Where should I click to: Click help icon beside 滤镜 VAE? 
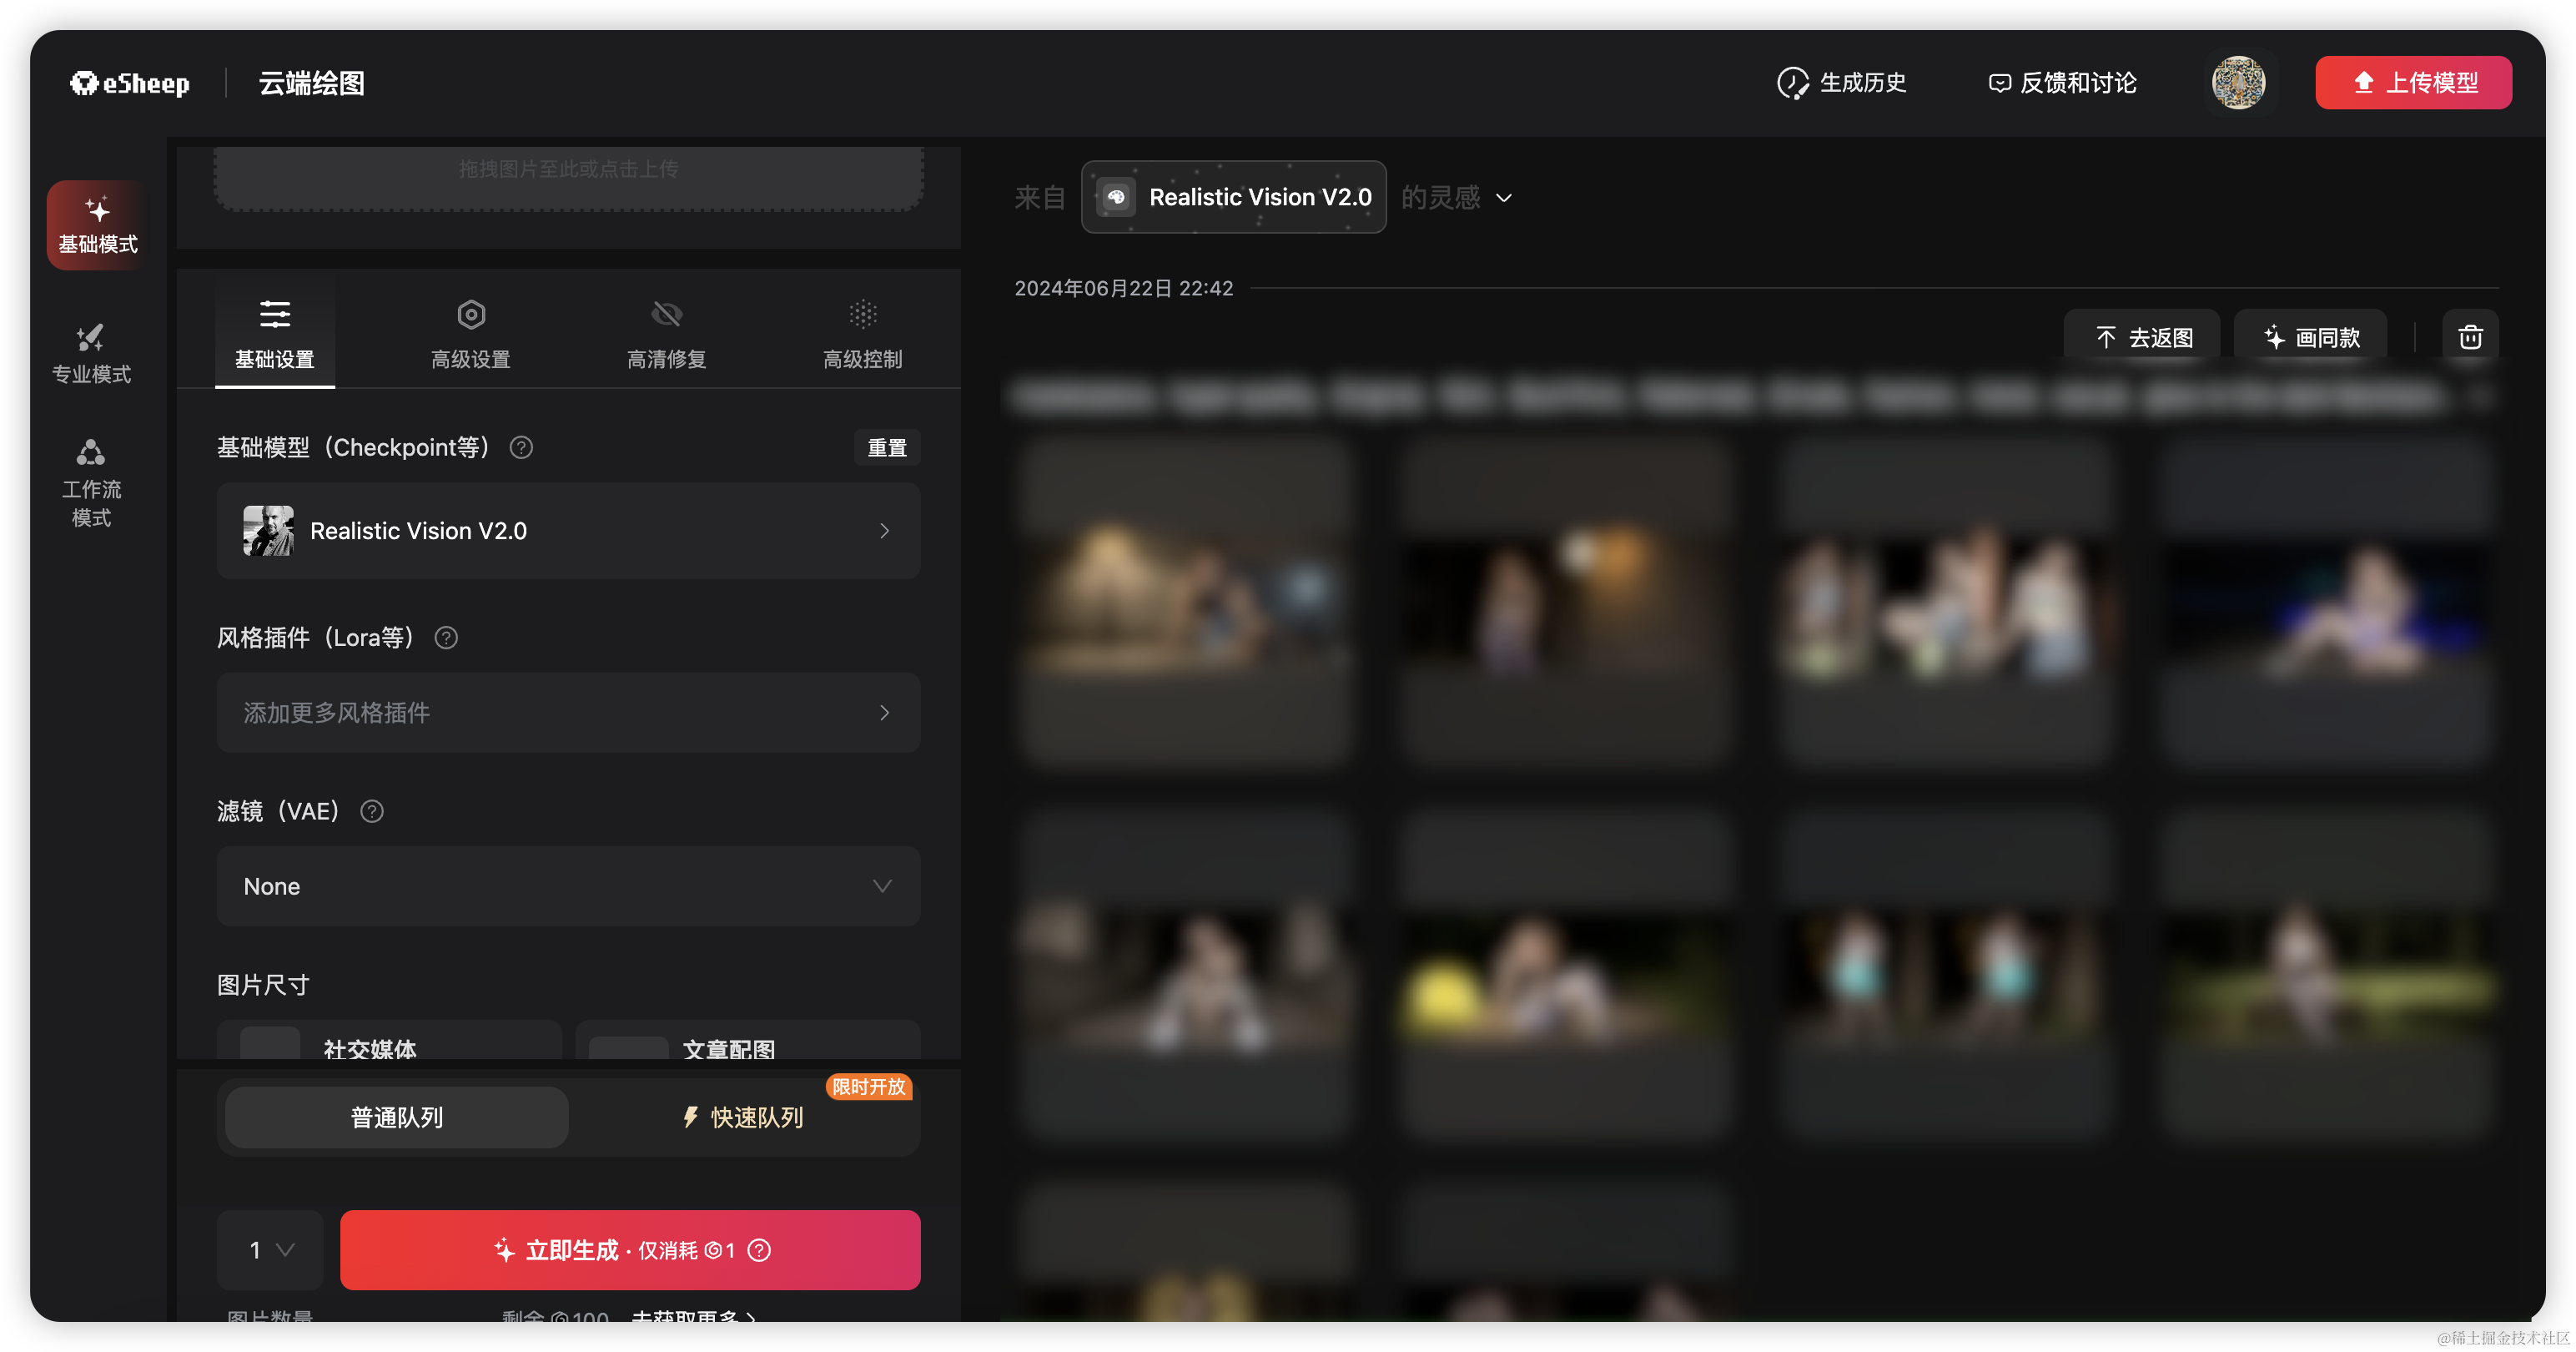(372, 811)
